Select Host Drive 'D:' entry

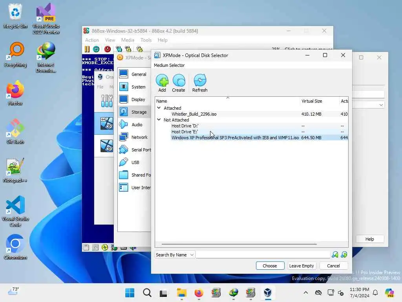coord(185,126)
